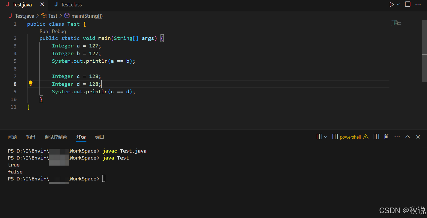Switch to the Test.java tab
Image resolution: width=427 pixels, height=218 pixels.
click(22, 5)
